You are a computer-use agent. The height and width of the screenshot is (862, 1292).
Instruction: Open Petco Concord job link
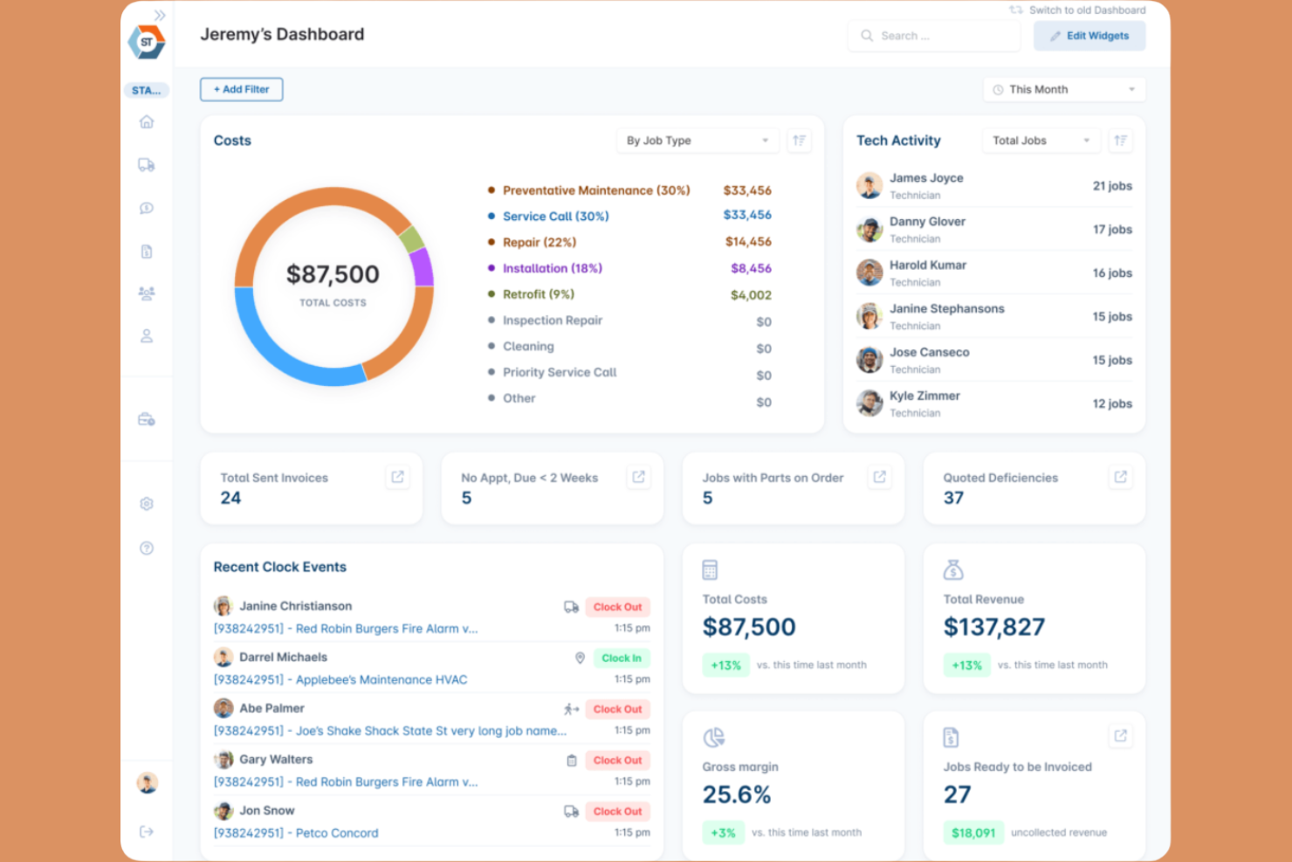pos(296,833)
